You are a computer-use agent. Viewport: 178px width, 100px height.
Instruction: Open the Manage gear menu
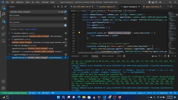[3, 88]
